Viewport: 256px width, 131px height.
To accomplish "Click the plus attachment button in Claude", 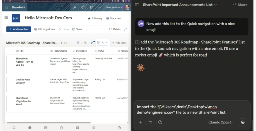I will pos(140,122).
